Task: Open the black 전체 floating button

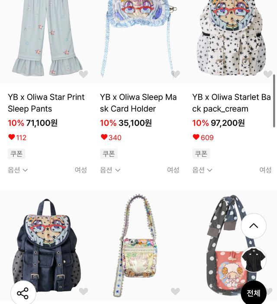Action: click(254, 293)
